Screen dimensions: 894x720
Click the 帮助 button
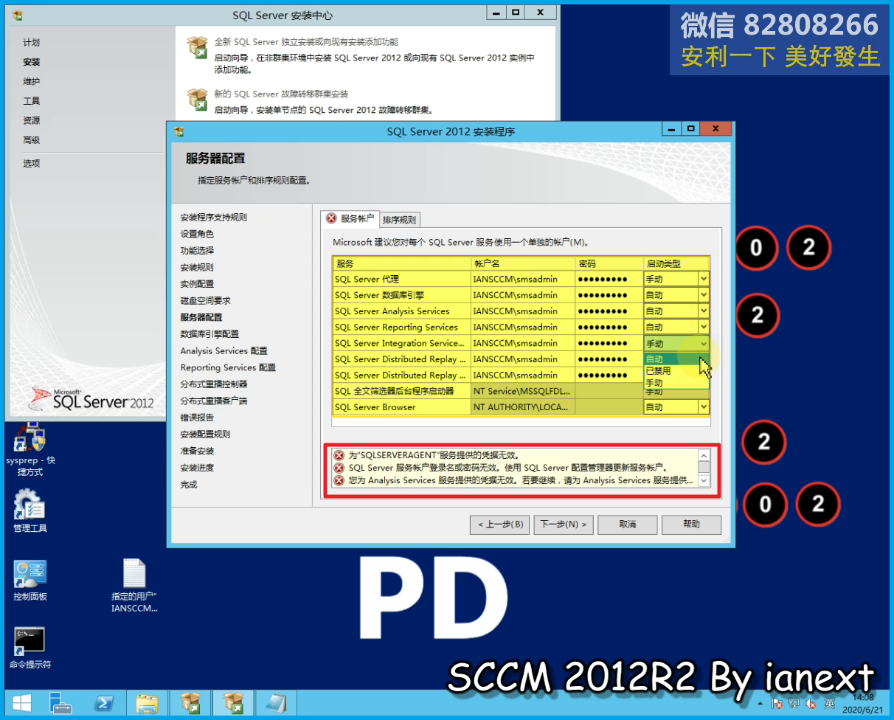[x=691, y=525]
